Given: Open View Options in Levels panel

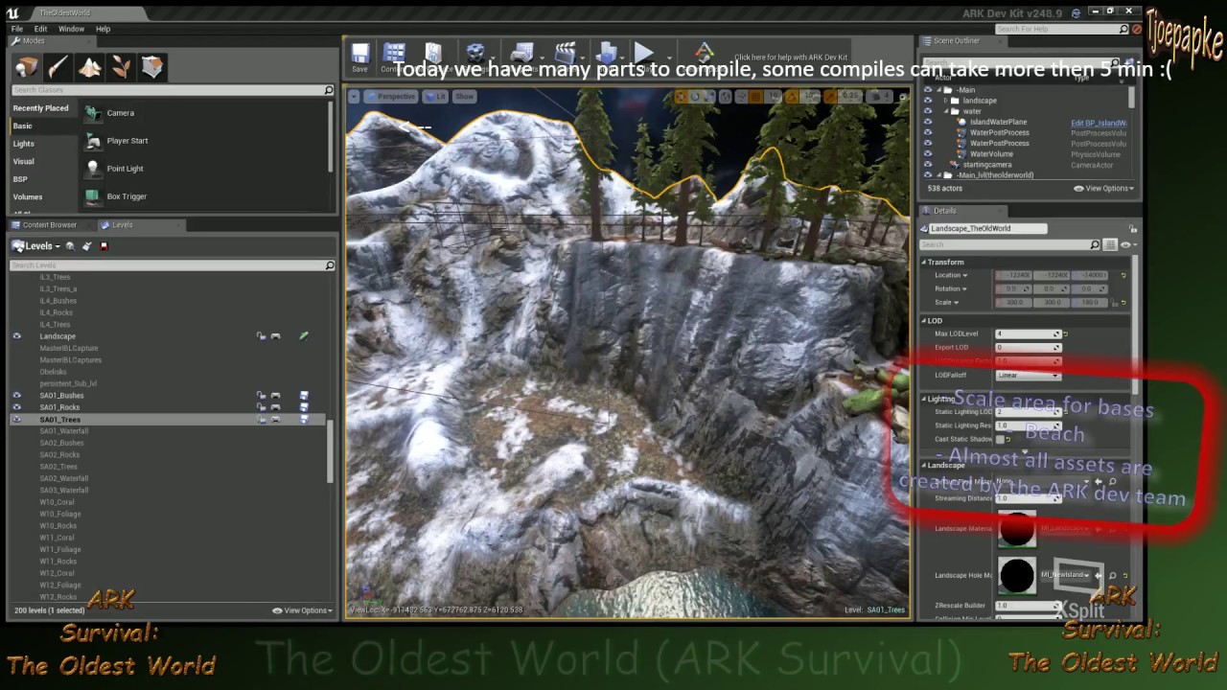Looking at the screenshot, I should coord(303,610).
